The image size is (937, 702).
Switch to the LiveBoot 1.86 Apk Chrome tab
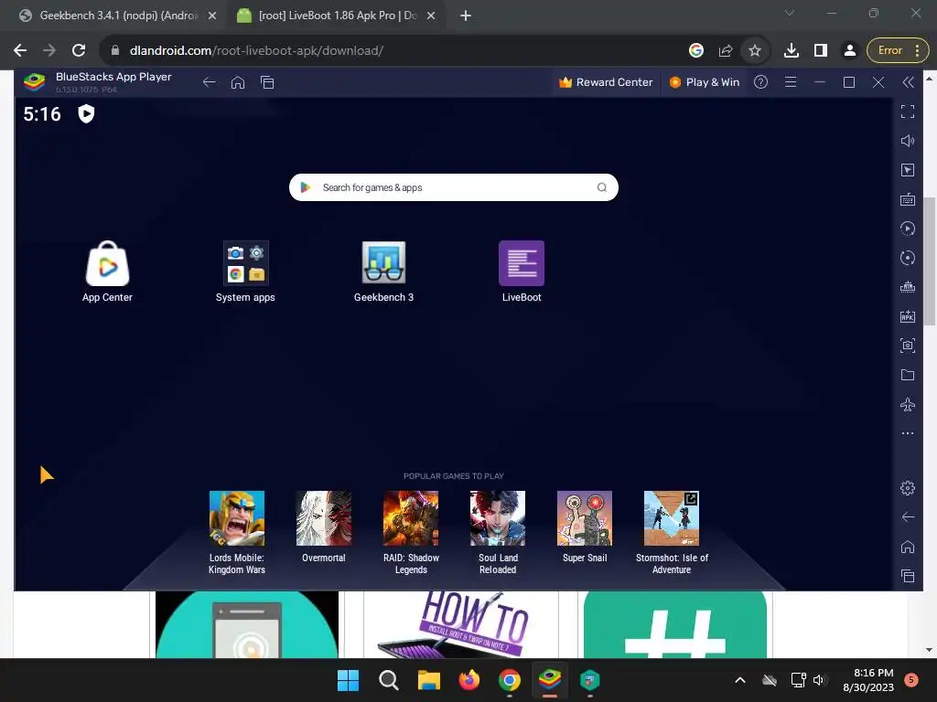(x=337, y=16)
